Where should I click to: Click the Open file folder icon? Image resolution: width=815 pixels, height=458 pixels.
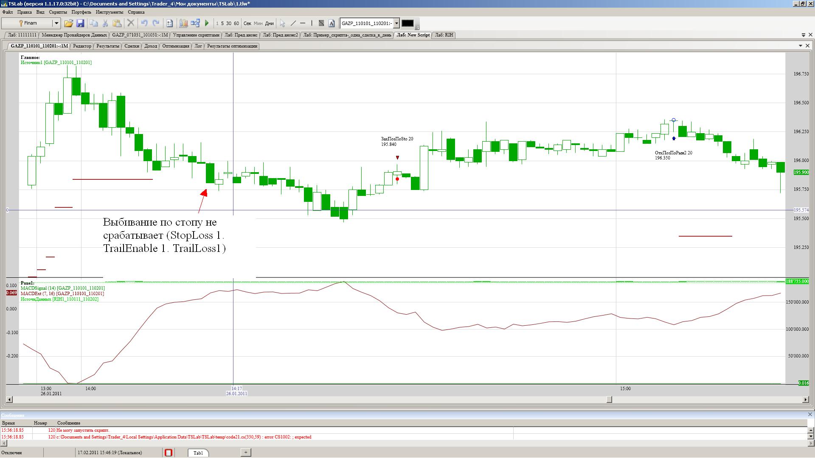coord(68,23)
